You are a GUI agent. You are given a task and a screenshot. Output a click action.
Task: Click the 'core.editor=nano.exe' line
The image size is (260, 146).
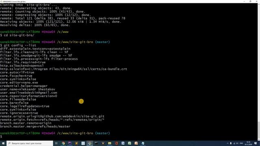pos(19,82)
